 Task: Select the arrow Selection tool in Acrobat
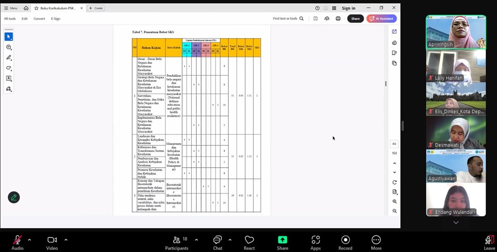(x=9, y=37)
